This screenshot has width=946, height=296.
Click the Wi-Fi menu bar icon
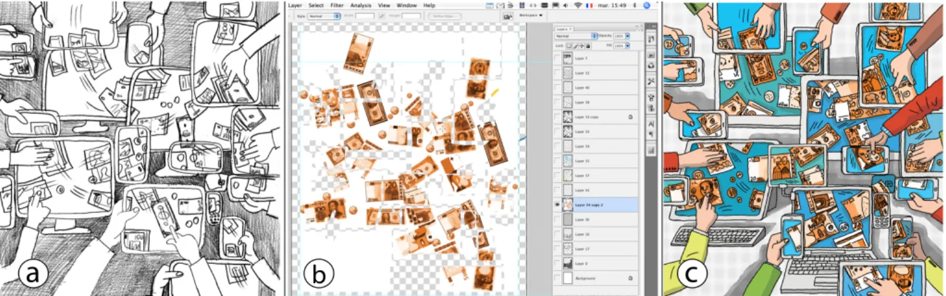578,6
